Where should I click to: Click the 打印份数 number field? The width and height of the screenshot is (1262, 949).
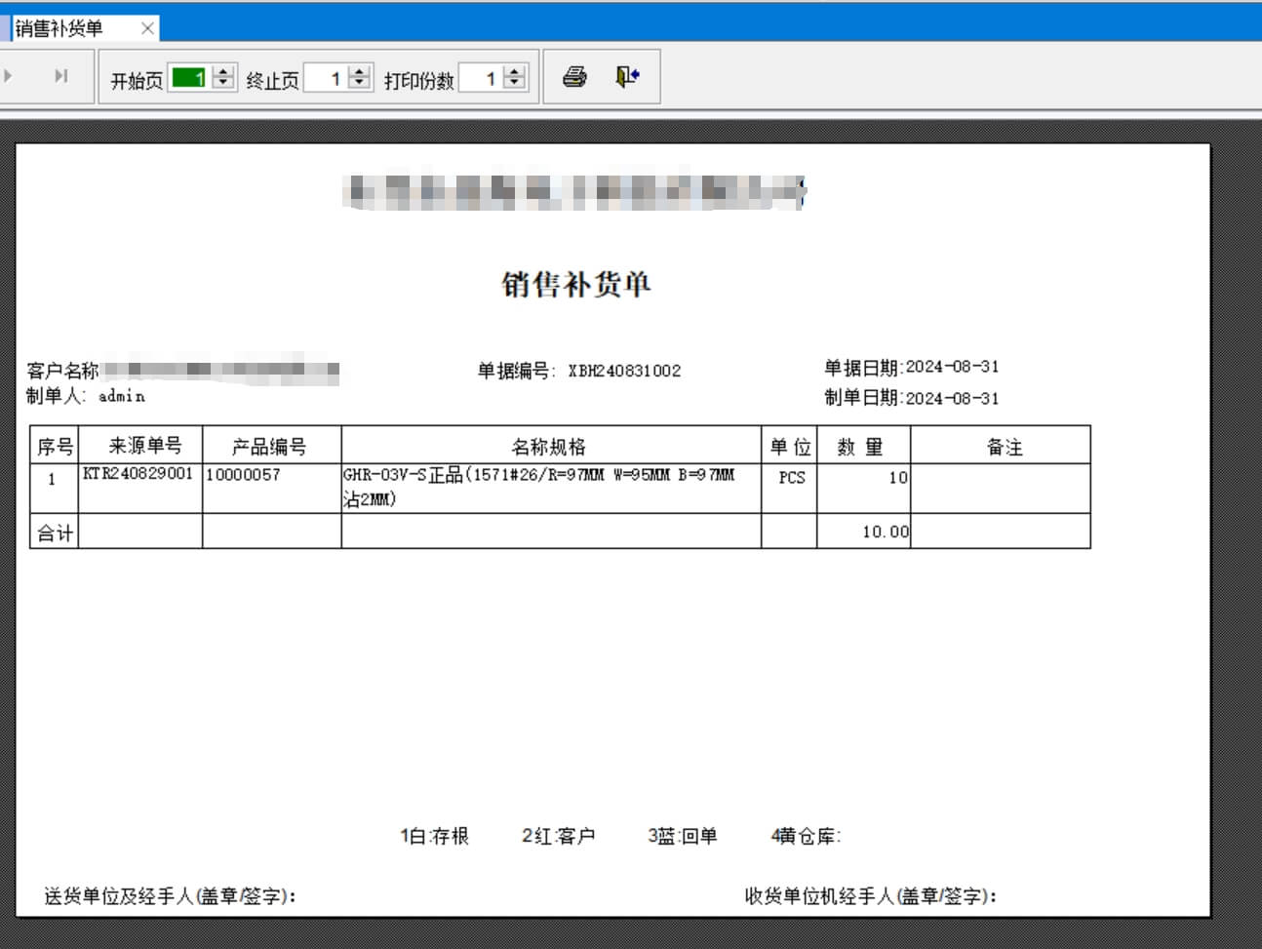pos(480,78)
